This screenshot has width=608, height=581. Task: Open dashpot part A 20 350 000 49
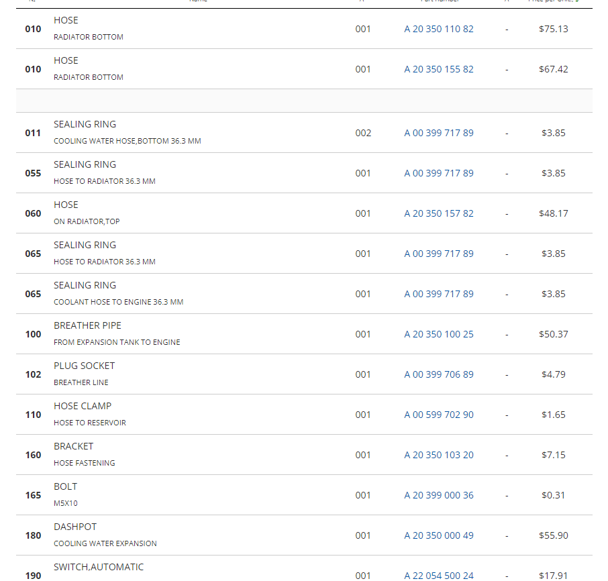pos(439,535)
